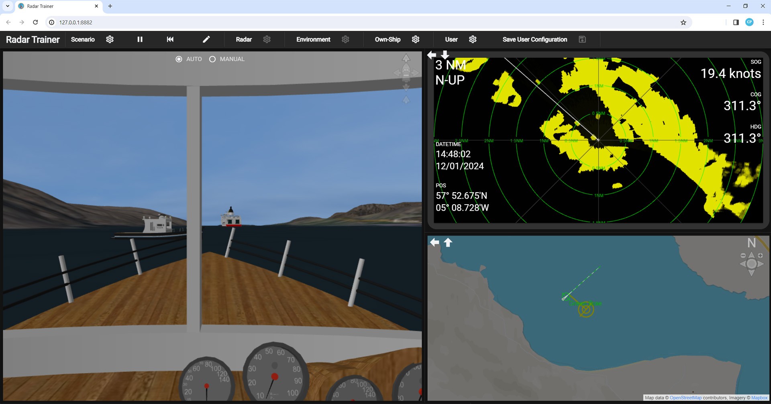Open the Own-Ship settings gear

coord(416,39)
